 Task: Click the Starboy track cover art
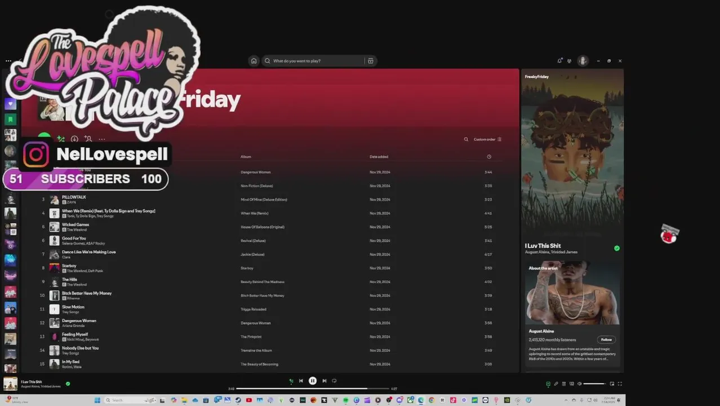pyautogui.click(x=54, y=268)
